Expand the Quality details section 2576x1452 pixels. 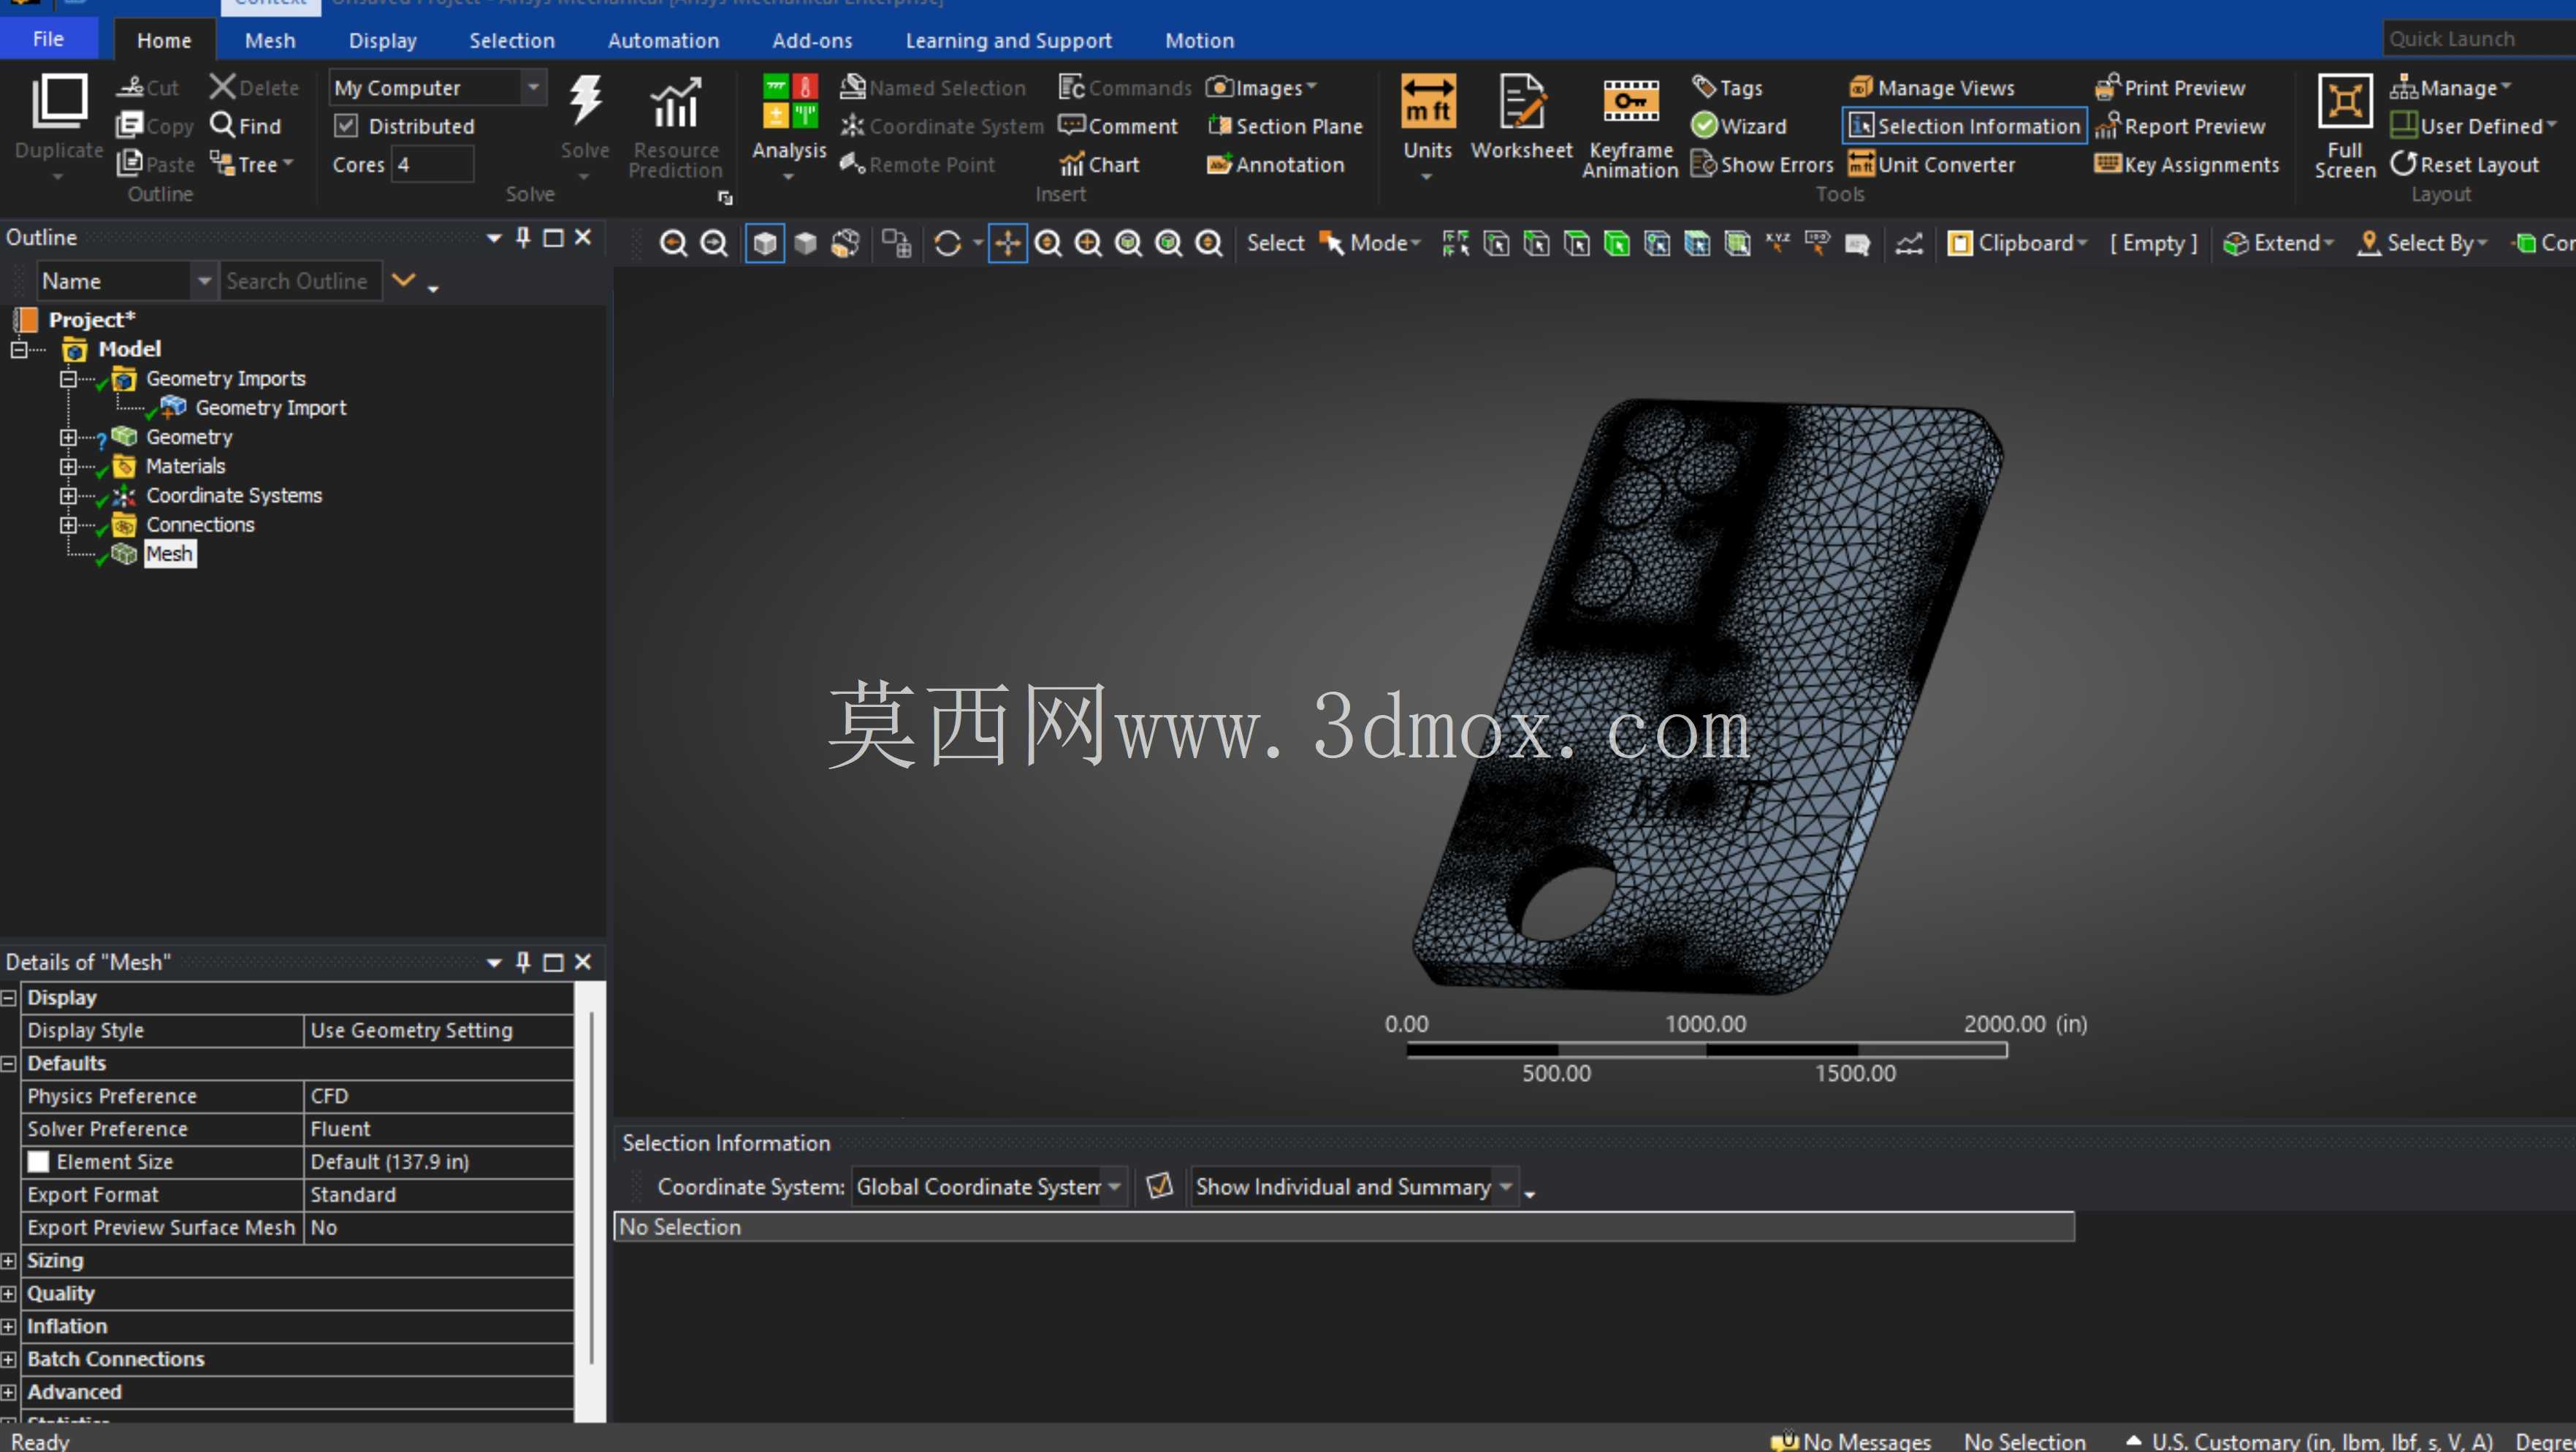(x=9, y=1293)
